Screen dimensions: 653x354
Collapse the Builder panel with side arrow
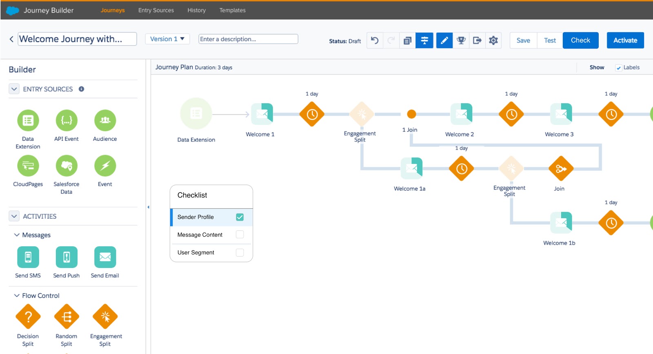click(148, 207)
